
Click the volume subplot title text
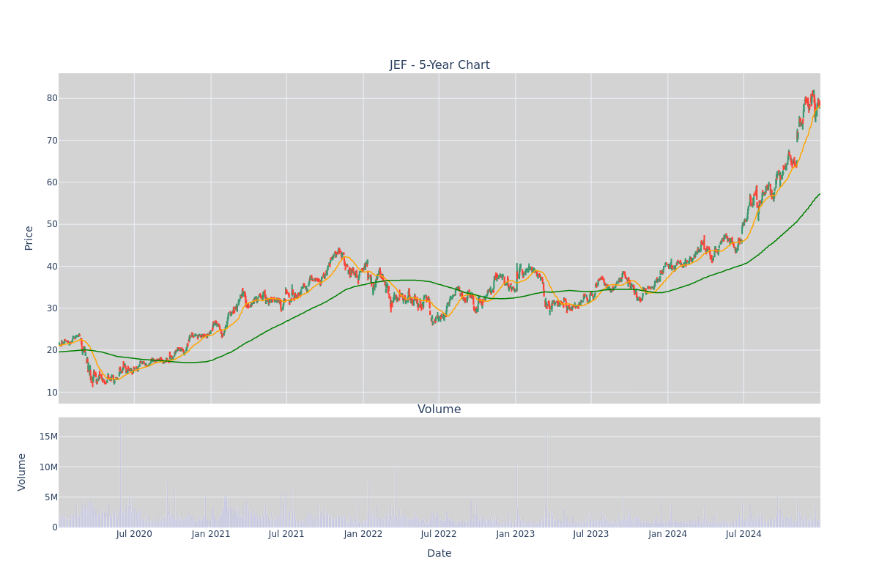point(439,409)
